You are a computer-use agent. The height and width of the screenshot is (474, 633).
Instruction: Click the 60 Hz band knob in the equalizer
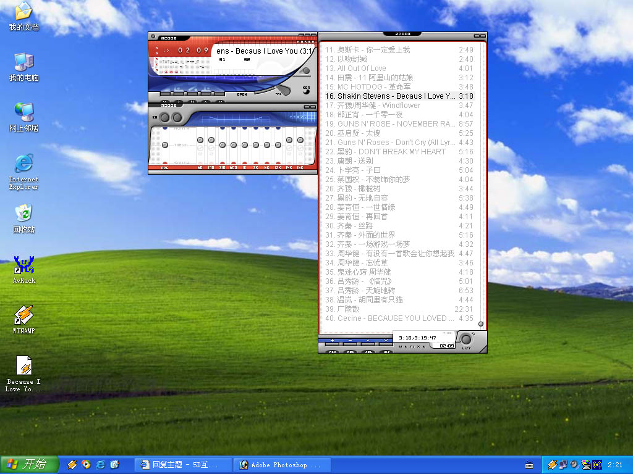point(200,140)
